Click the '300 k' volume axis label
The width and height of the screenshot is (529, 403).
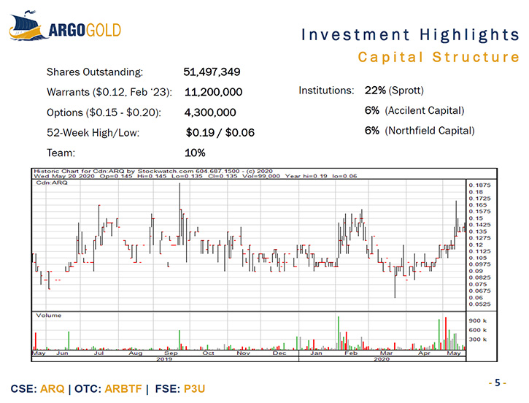[477, 339]
